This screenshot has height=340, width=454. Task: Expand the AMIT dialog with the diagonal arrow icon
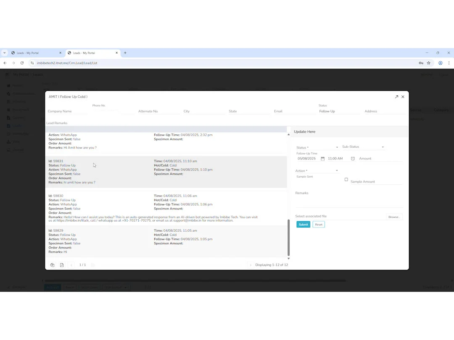click(x=396, y=97)
